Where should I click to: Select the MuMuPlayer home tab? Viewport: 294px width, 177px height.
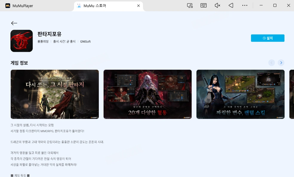point(22,6)
